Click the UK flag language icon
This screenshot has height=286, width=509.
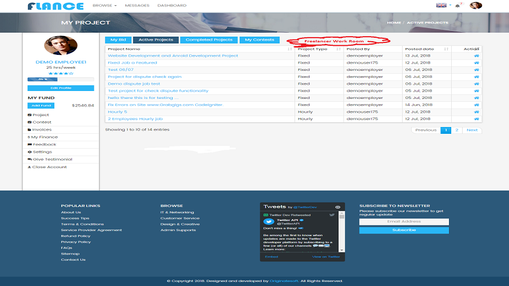coord(441,5)
